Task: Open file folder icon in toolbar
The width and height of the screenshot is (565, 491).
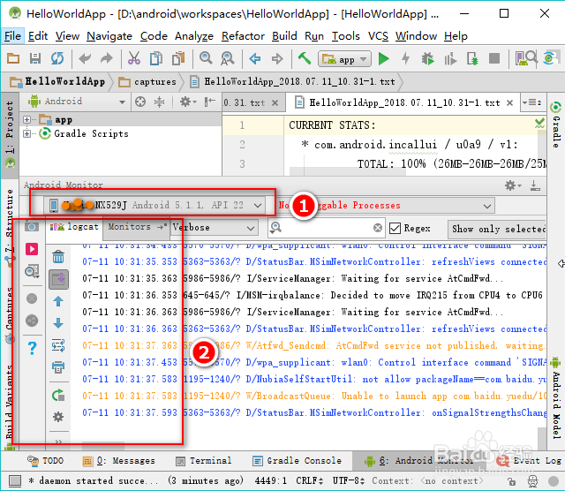Action: (13, 58)
